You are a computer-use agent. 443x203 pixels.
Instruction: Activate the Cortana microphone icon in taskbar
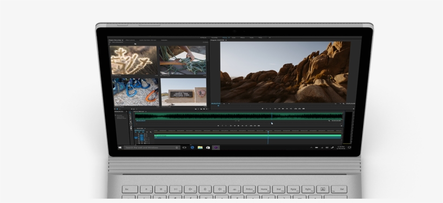[177, 148]
